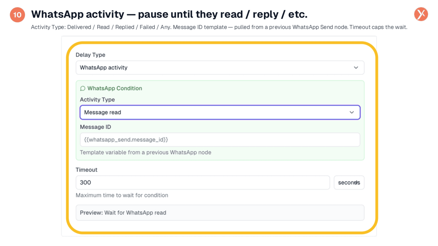Click the Activity Type chevron arrow

tap(352, 112)
